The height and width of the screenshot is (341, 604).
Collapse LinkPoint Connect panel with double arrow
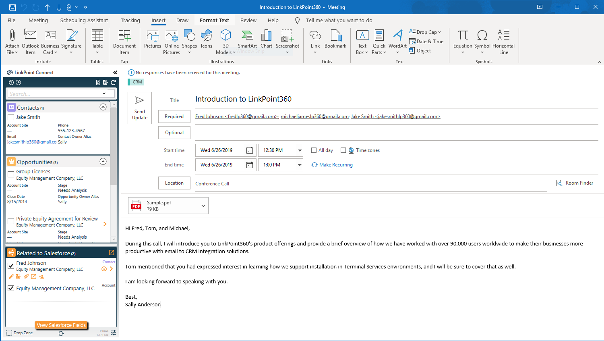(115, 73)
